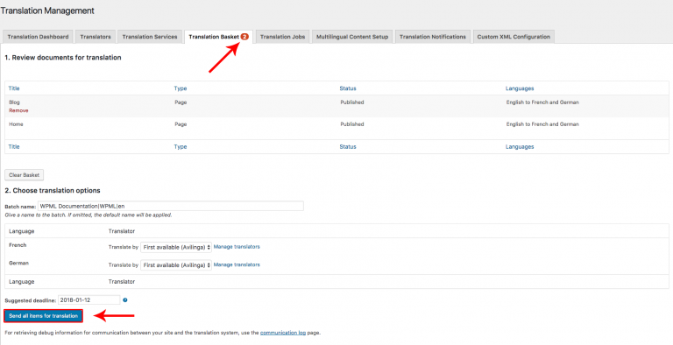Open the communication log page link

(x=283, y=333)
